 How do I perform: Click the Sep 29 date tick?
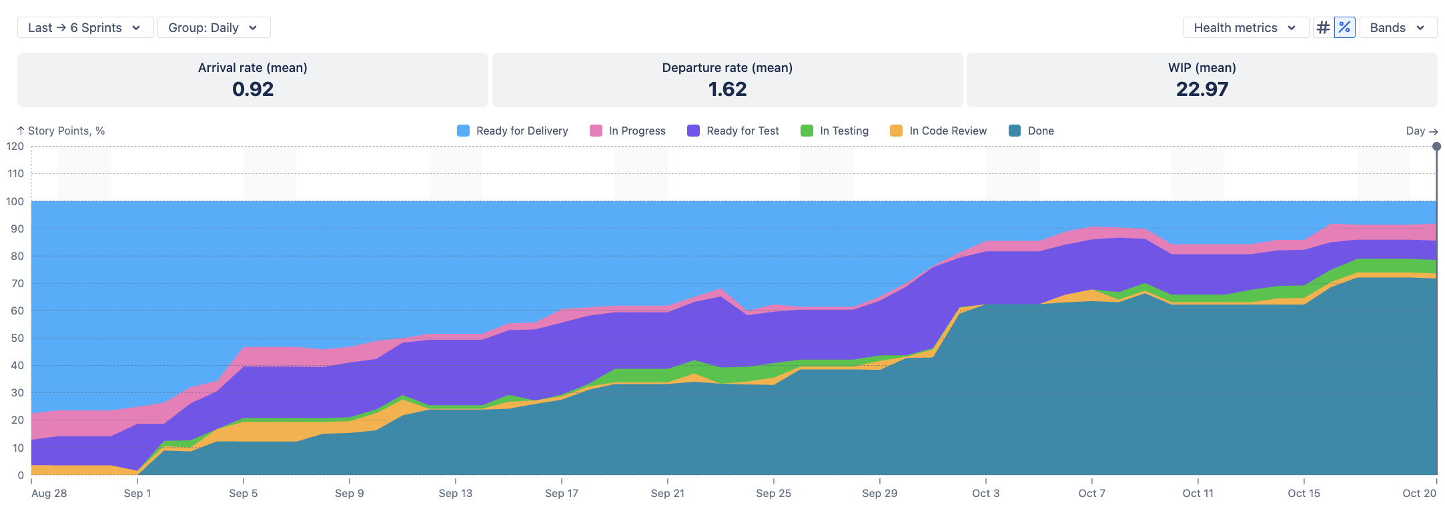(x=880, y=493)
